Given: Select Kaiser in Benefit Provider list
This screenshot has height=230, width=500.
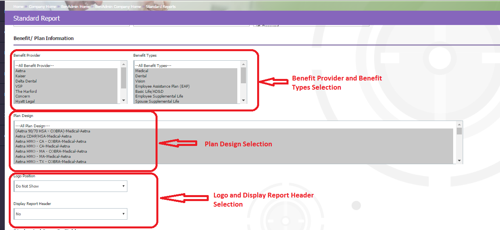Looking at the screenshot, I should click(21, 76).
